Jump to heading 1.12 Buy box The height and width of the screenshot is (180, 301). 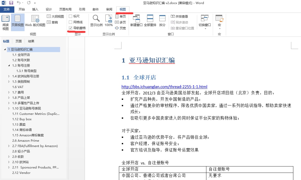click(x=22, y=119)
